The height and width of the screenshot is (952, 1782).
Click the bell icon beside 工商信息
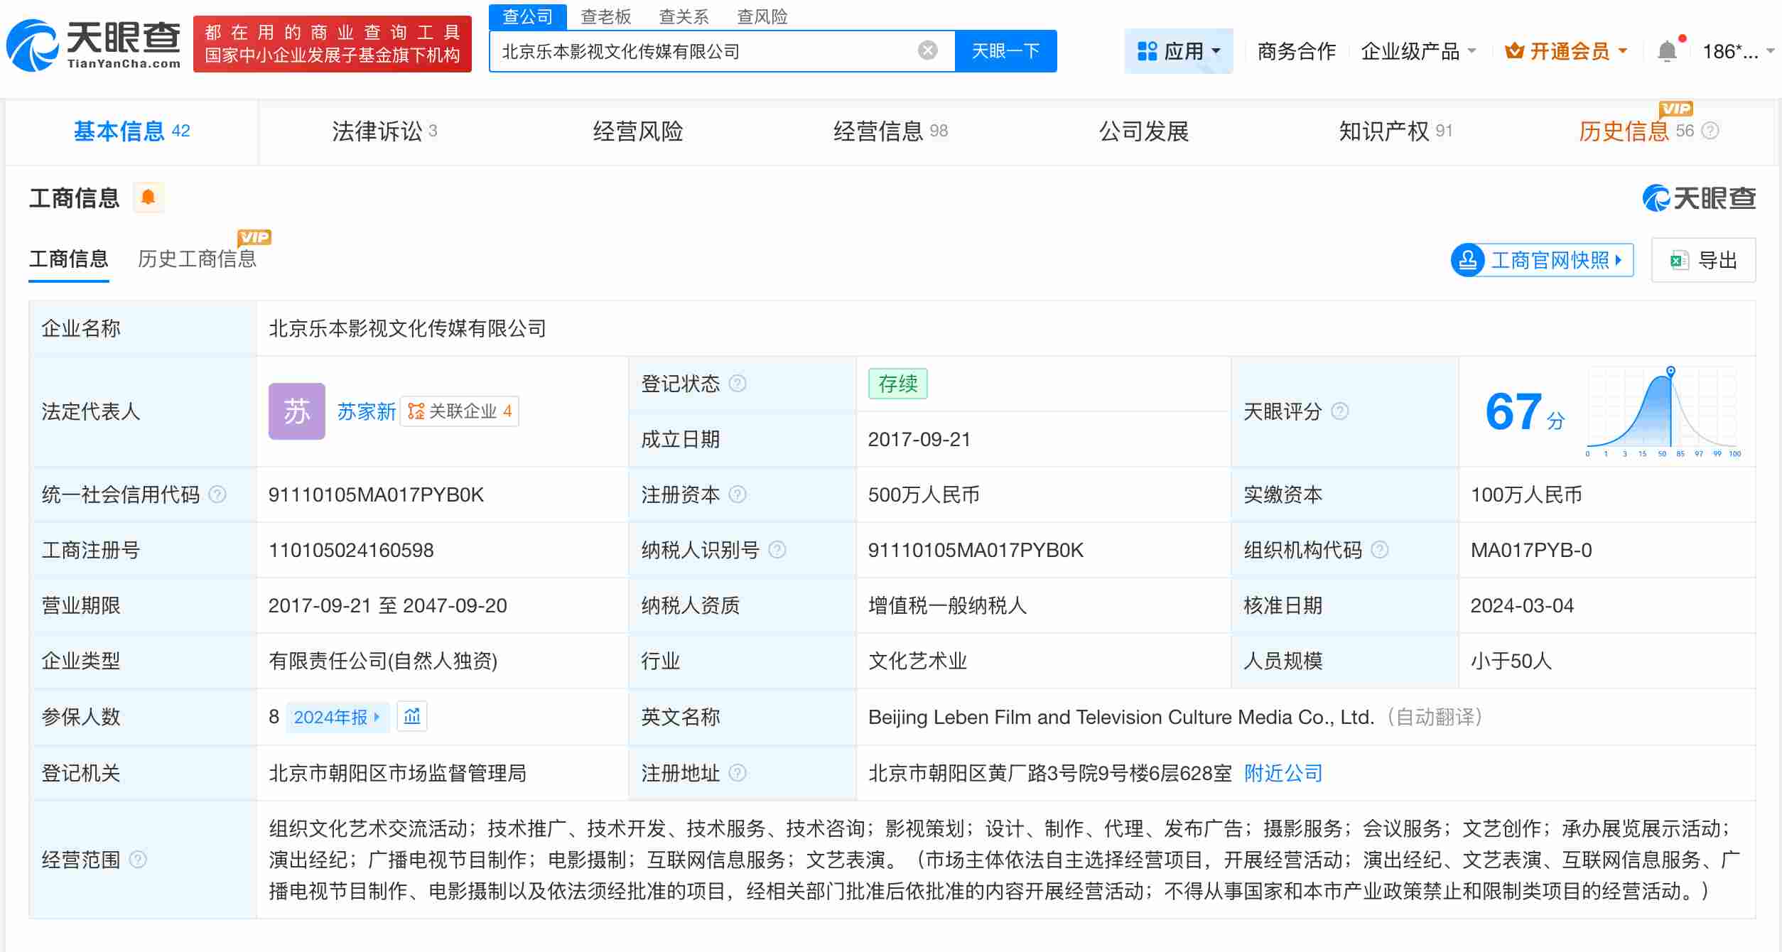[x=148, y=198]
